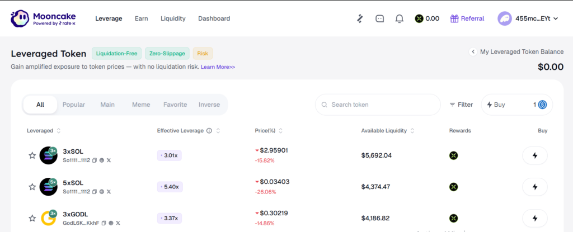Select the Main filter tab
This screenshot has width=573, height=232.
coord(107,105)
